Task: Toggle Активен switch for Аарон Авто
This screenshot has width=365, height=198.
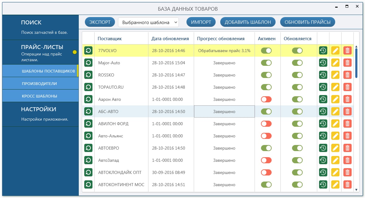Action: (x=266, y=99)
